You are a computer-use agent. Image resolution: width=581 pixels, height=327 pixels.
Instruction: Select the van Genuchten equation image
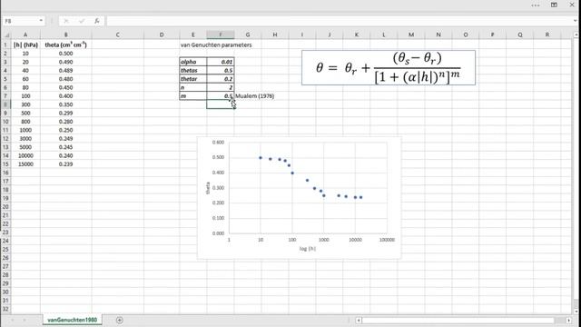coord(389,68)
